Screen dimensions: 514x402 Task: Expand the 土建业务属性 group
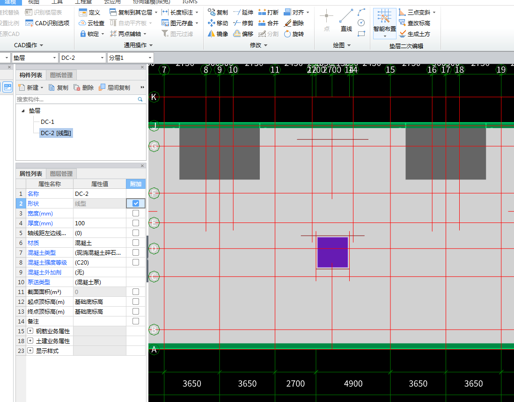[30, 341]
